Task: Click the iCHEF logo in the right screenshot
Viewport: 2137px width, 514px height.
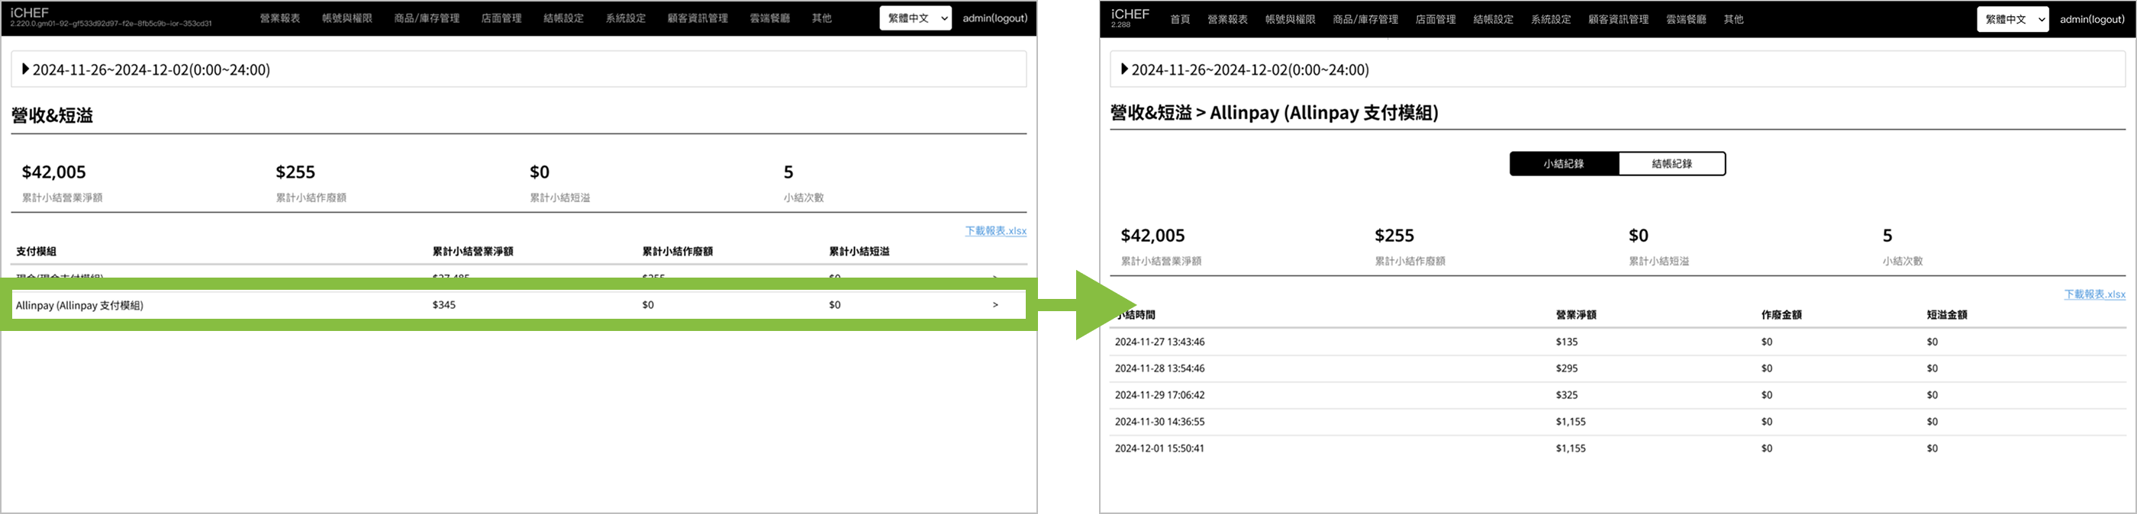Action: (x=1130, y=14)
